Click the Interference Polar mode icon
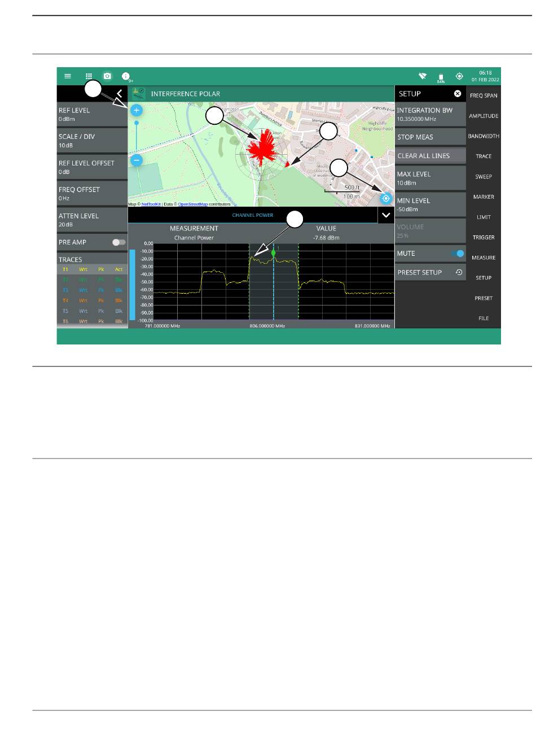536x729 pixels. tap(138, 94)
